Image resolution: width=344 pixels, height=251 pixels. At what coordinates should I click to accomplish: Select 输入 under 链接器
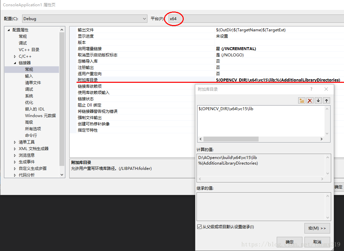tap(29, 76)
